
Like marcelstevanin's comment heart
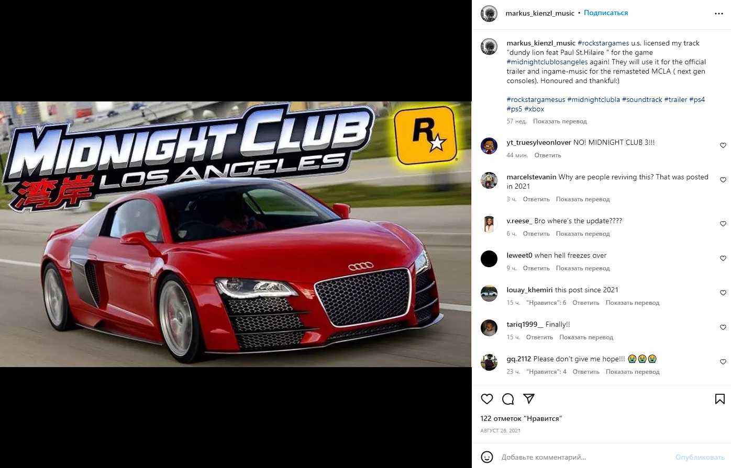723,180
